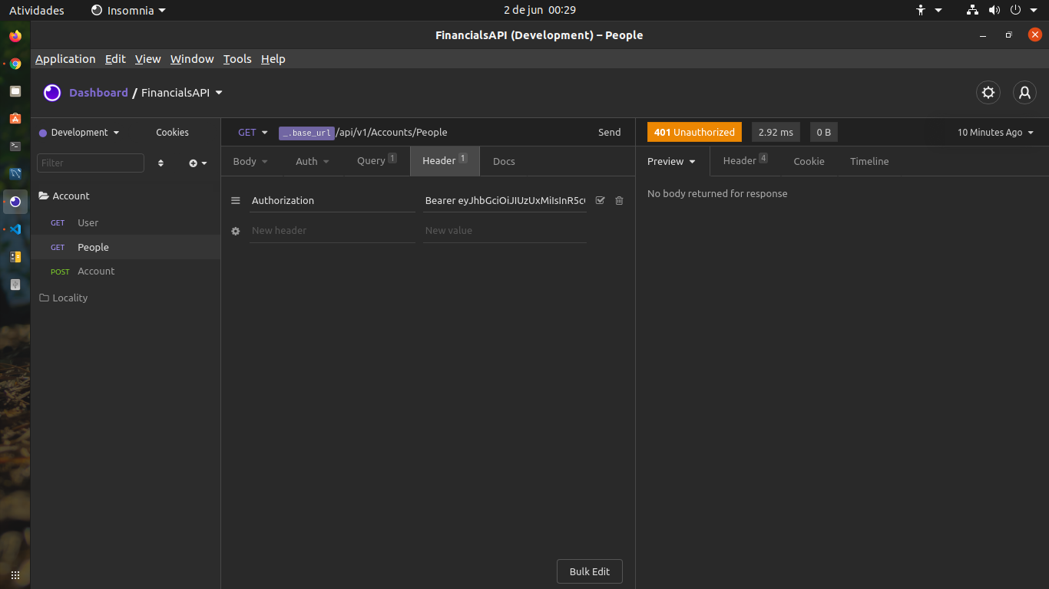
Task: Open the Application menu
Action: pos(65,59)
